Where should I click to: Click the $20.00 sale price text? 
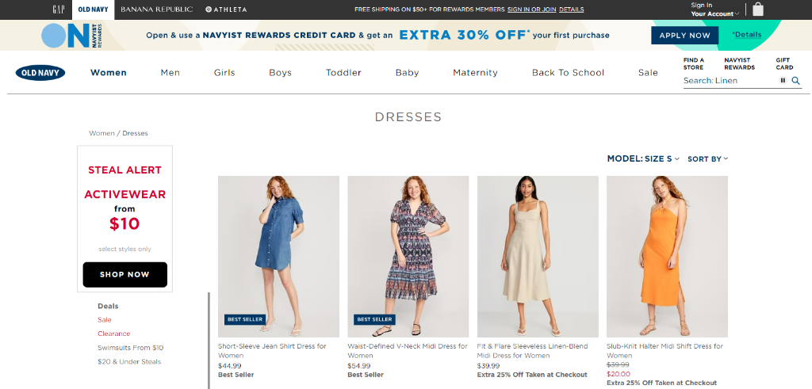click(x=619, y=374)
